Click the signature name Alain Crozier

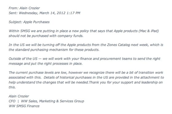click(19, 96)
